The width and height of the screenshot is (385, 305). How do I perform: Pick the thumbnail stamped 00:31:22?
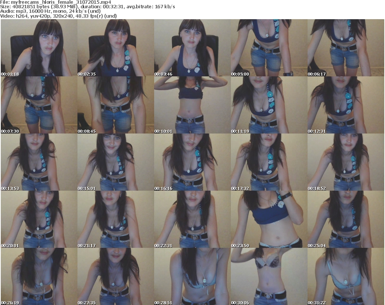(346, 276)
